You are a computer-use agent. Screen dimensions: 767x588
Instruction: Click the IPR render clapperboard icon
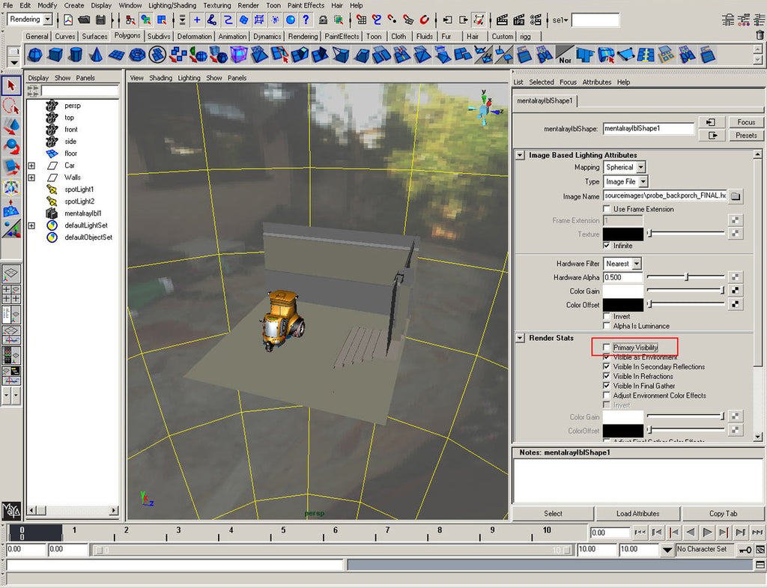tap(518, 20)
